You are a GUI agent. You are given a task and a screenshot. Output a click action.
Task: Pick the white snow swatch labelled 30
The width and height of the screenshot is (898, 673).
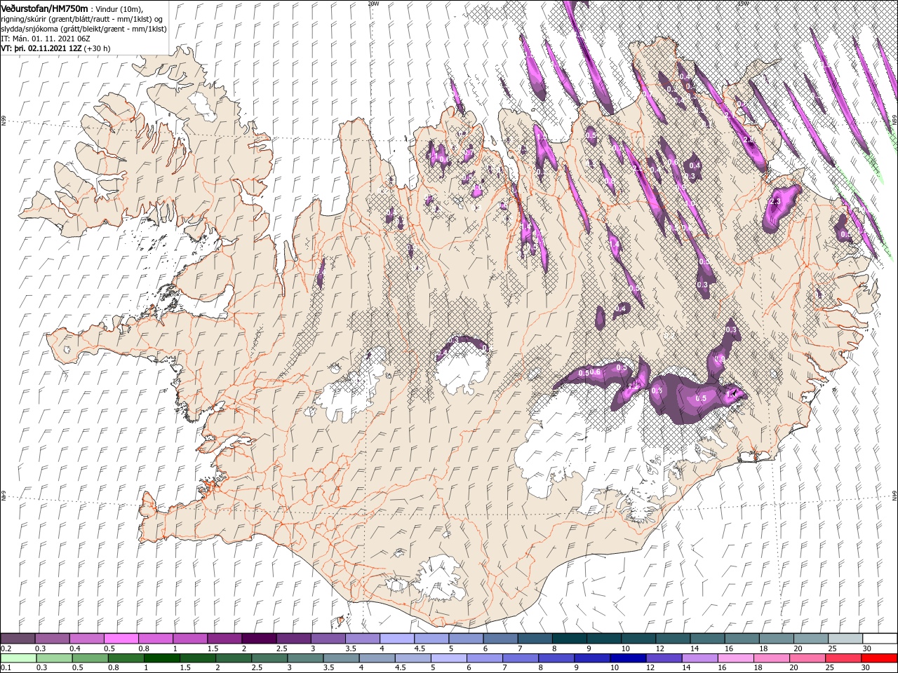[x=878, y=638]
